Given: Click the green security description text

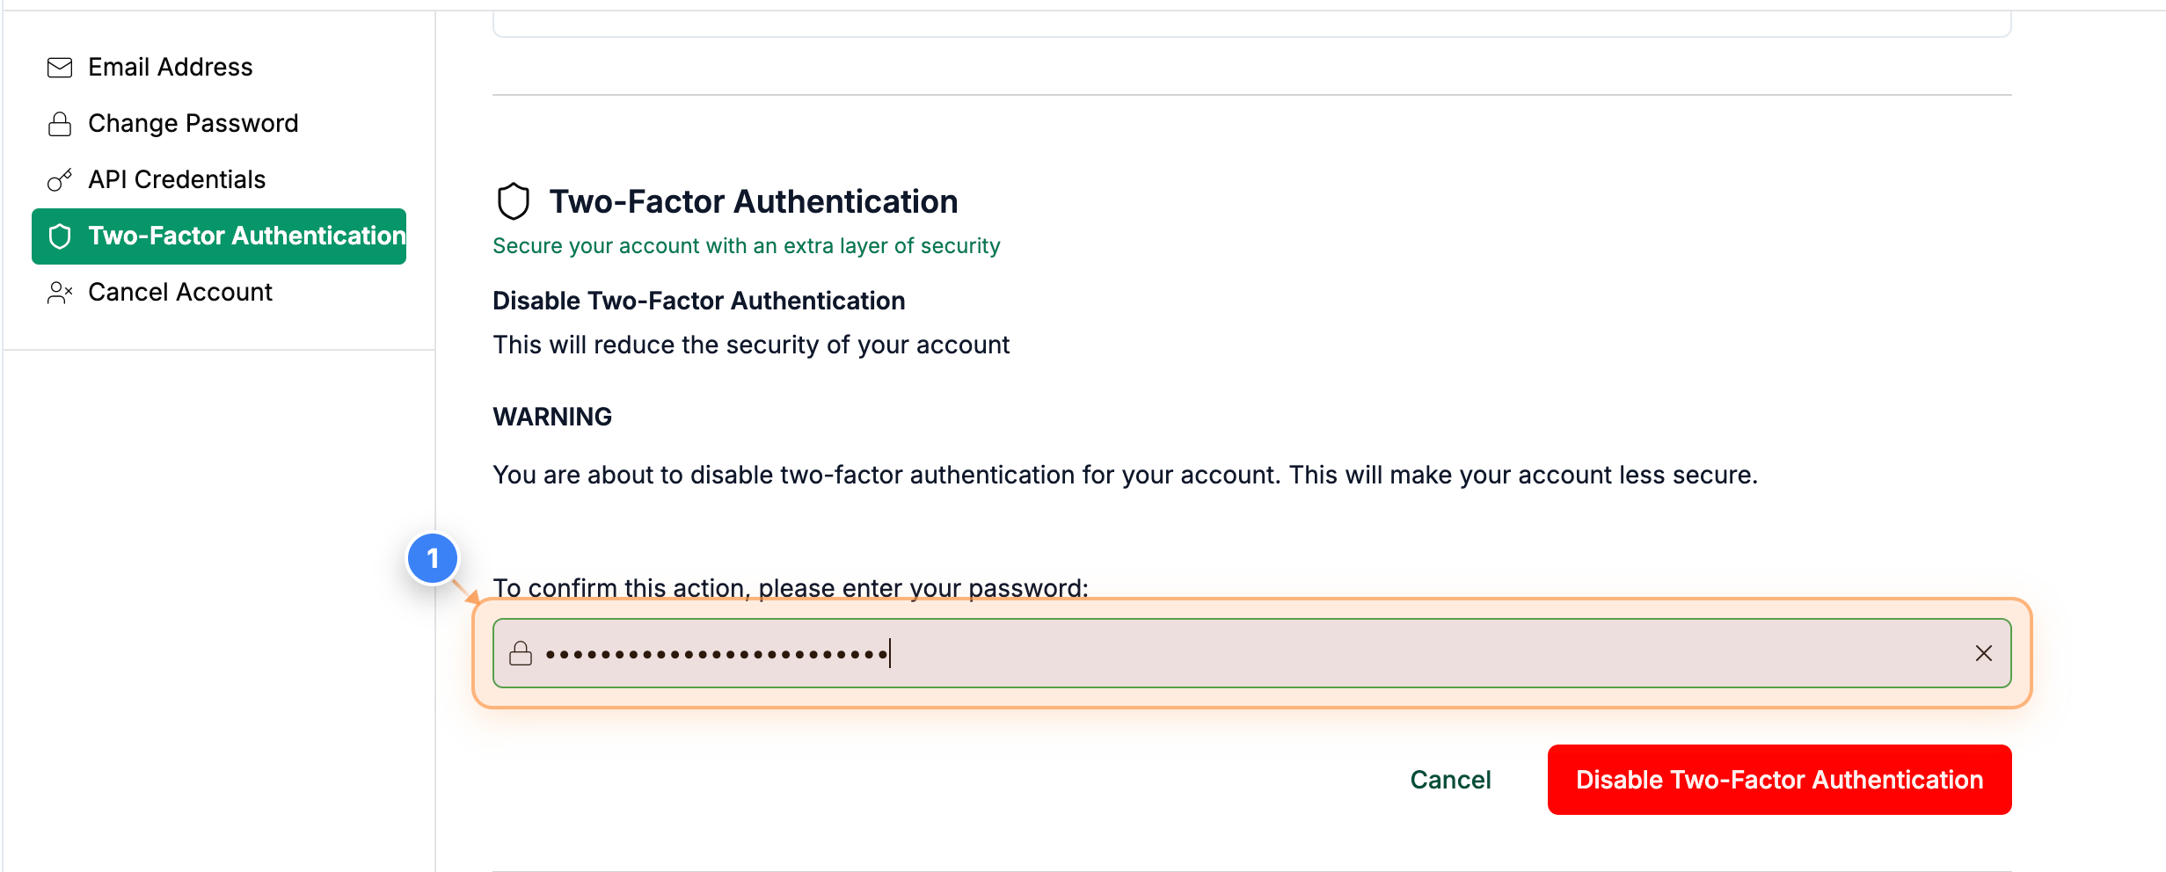Looking at the screenshot, I should point(746,245).
